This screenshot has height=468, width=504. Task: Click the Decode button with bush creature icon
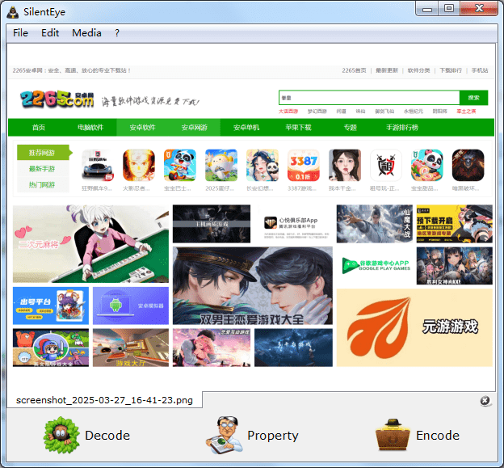(86, 435)
